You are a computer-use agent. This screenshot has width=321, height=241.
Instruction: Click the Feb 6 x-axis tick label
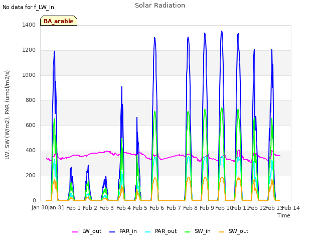[x=156, y=208]
